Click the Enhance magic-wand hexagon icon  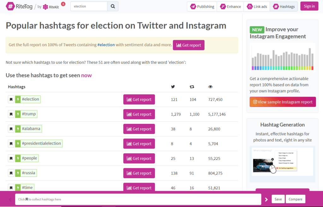tap(223, 6)
